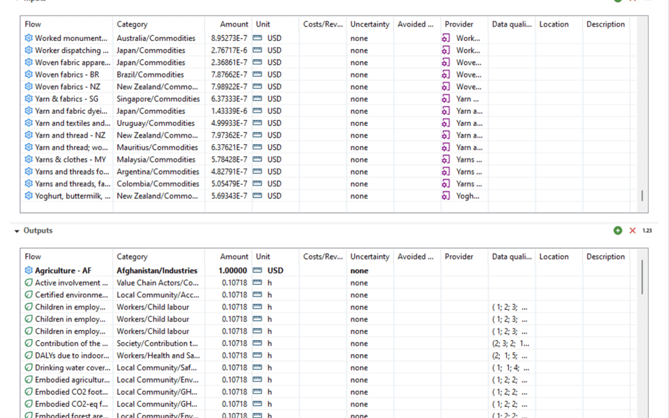Viewport: 669px width, 418px height.
Task: Click the Inputs table vertical scrollbar thumb
Action: pos(642,195)
